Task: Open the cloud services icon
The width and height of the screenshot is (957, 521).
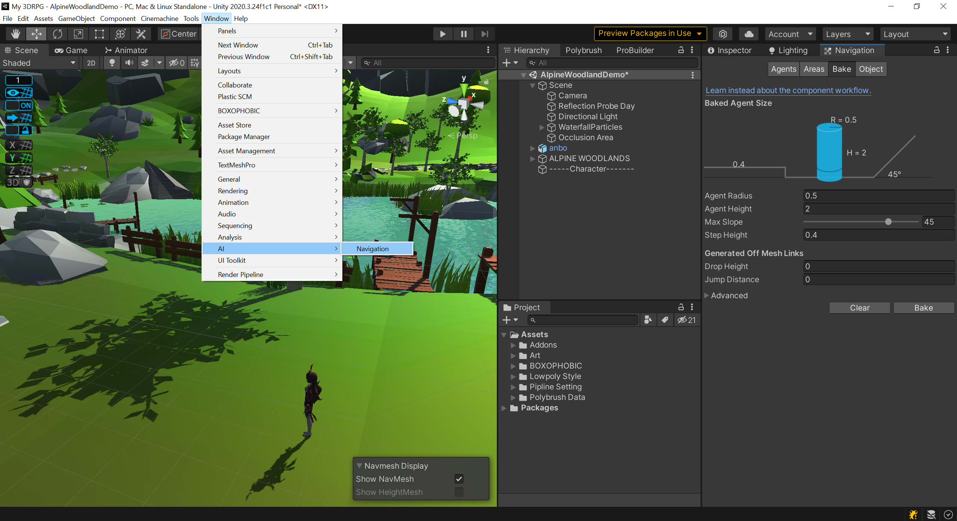Action: point(749,34)
